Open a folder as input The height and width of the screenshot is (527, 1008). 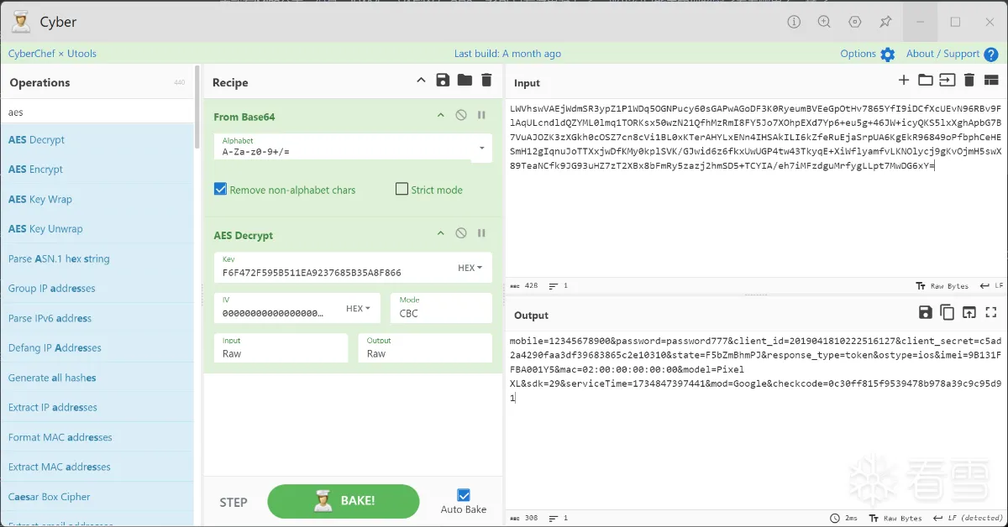(x=925, y=81)
